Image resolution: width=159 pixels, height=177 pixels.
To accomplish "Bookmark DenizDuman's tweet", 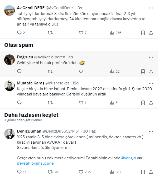I will 143,172.
